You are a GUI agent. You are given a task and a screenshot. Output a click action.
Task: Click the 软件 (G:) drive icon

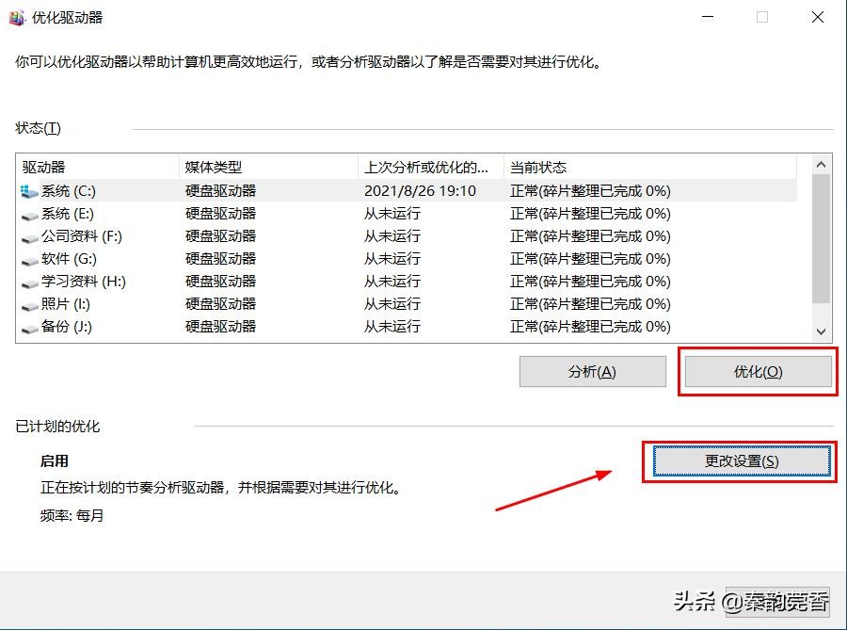pyautogui.click(x=29, y=258)
